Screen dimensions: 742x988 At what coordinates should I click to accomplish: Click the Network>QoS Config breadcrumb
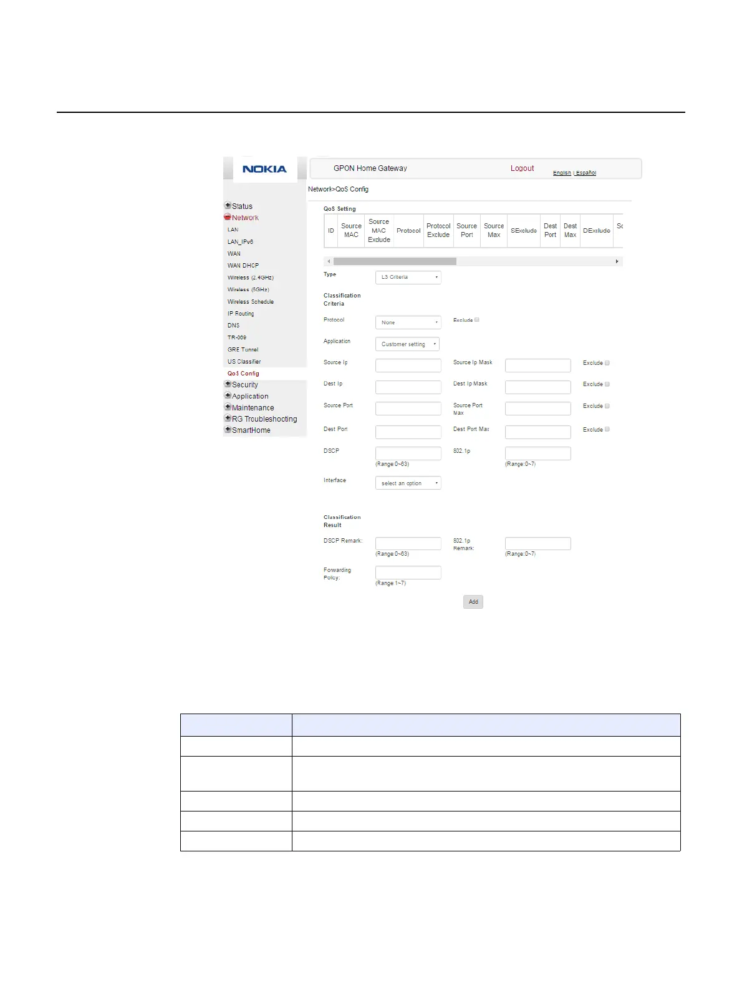click(x=339, y=189)
